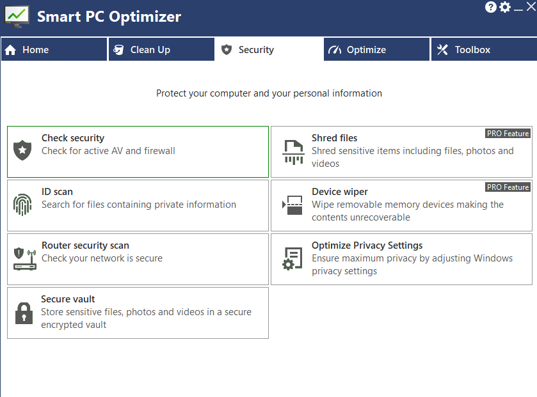
Task: Open help via question mark icon
Action: pos(490,7)
